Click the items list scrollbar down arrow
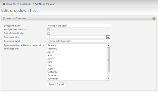Viewport: 158px width, 92px height. (108, 79)
